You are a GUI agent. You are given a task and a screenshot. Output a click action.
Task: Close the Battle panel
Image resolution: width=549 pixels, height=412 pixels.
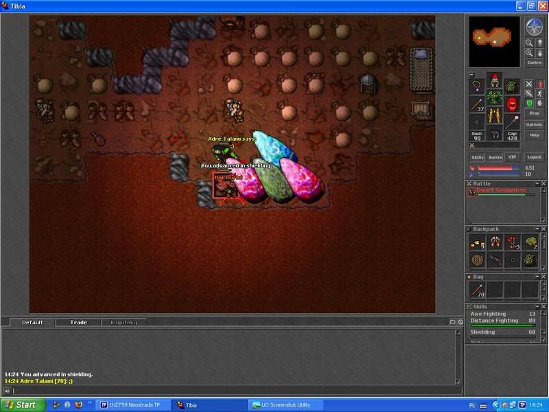point(544,183)
